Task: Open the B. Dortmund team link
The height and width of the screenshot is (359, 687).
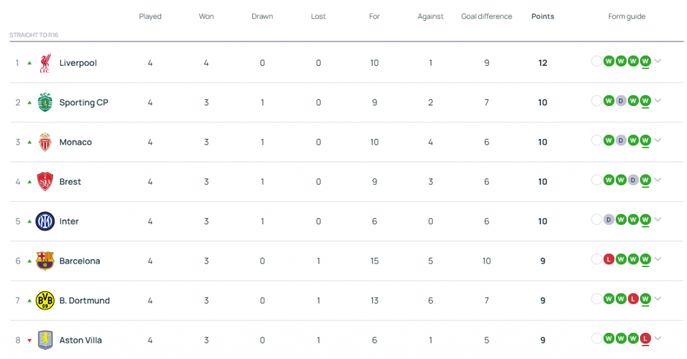Action: 85,301
